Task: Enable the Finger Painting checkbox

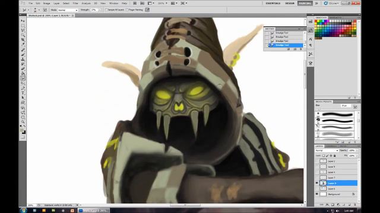Action: click(127, 10)
